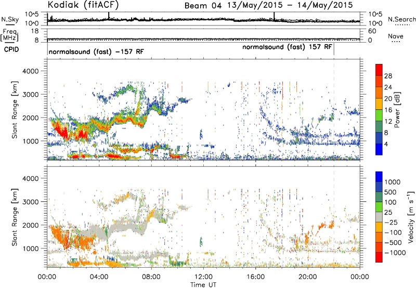Click the '60' Nave axis tick label

pos(372,31)
